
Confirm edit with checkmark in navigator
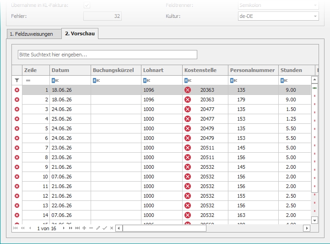[x=105, y=228]
